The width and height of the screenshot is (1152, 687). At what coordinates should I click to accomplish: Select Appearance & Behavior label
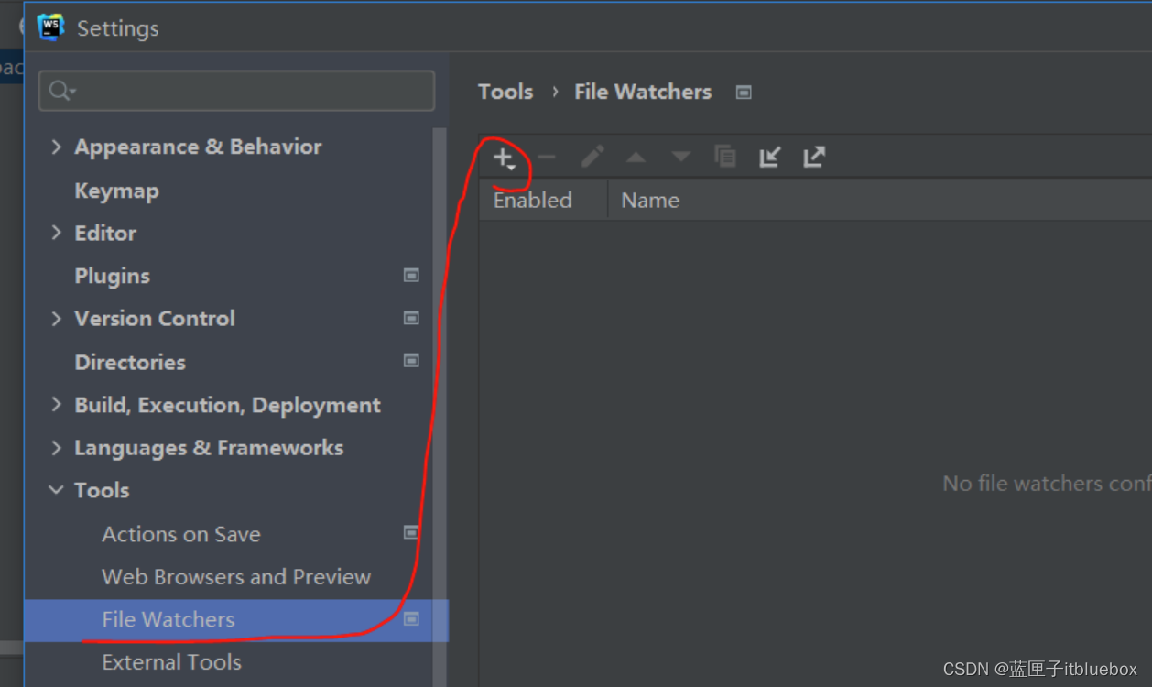[198, 147]
